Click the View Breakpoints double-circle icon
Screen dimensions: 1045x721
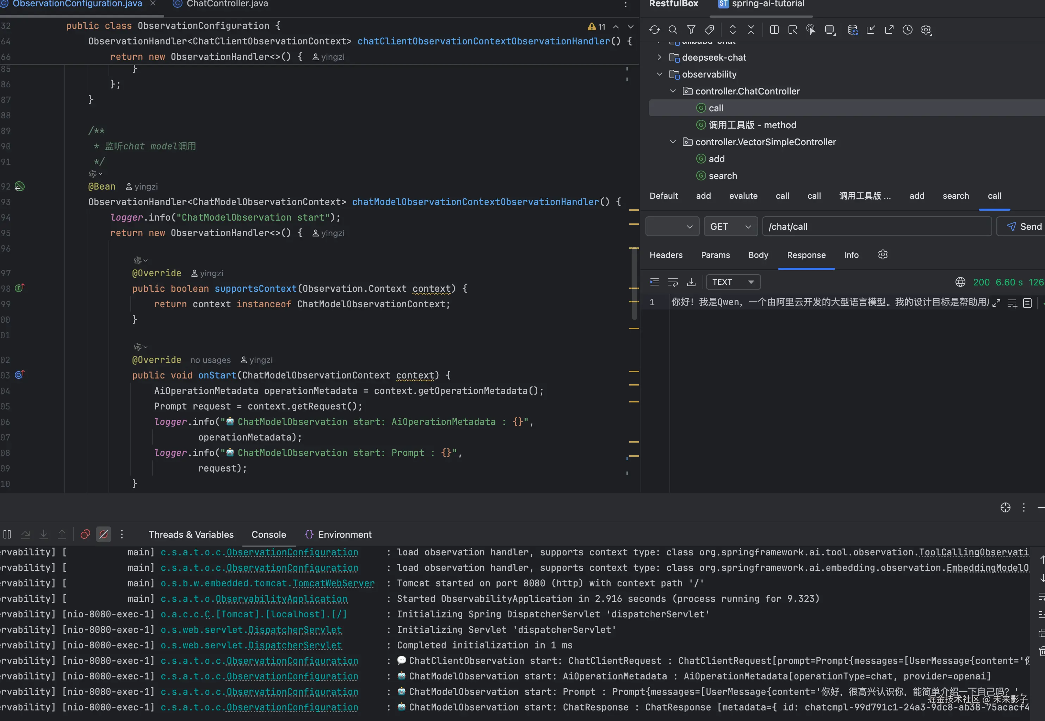85,535
